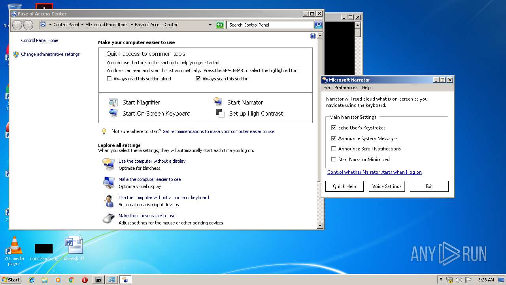Open the Narrator Preferences menu
The height and width of the screenshot is (285, 506).
coord(346,87)
